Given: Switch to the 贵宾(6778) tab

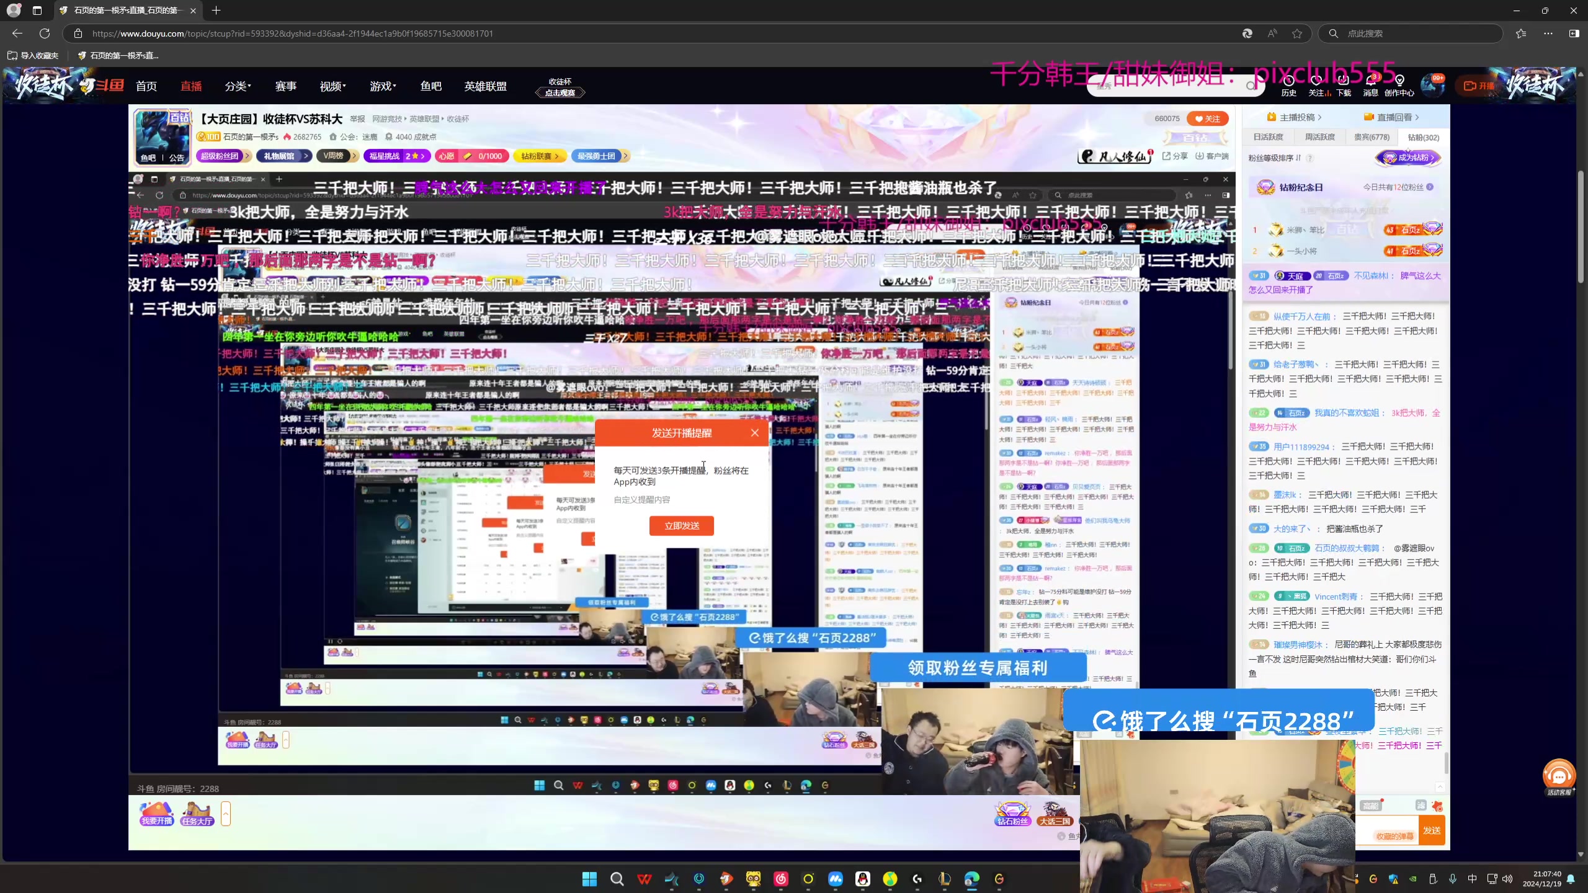Looking at the screenshot, I should (1372, 137).
